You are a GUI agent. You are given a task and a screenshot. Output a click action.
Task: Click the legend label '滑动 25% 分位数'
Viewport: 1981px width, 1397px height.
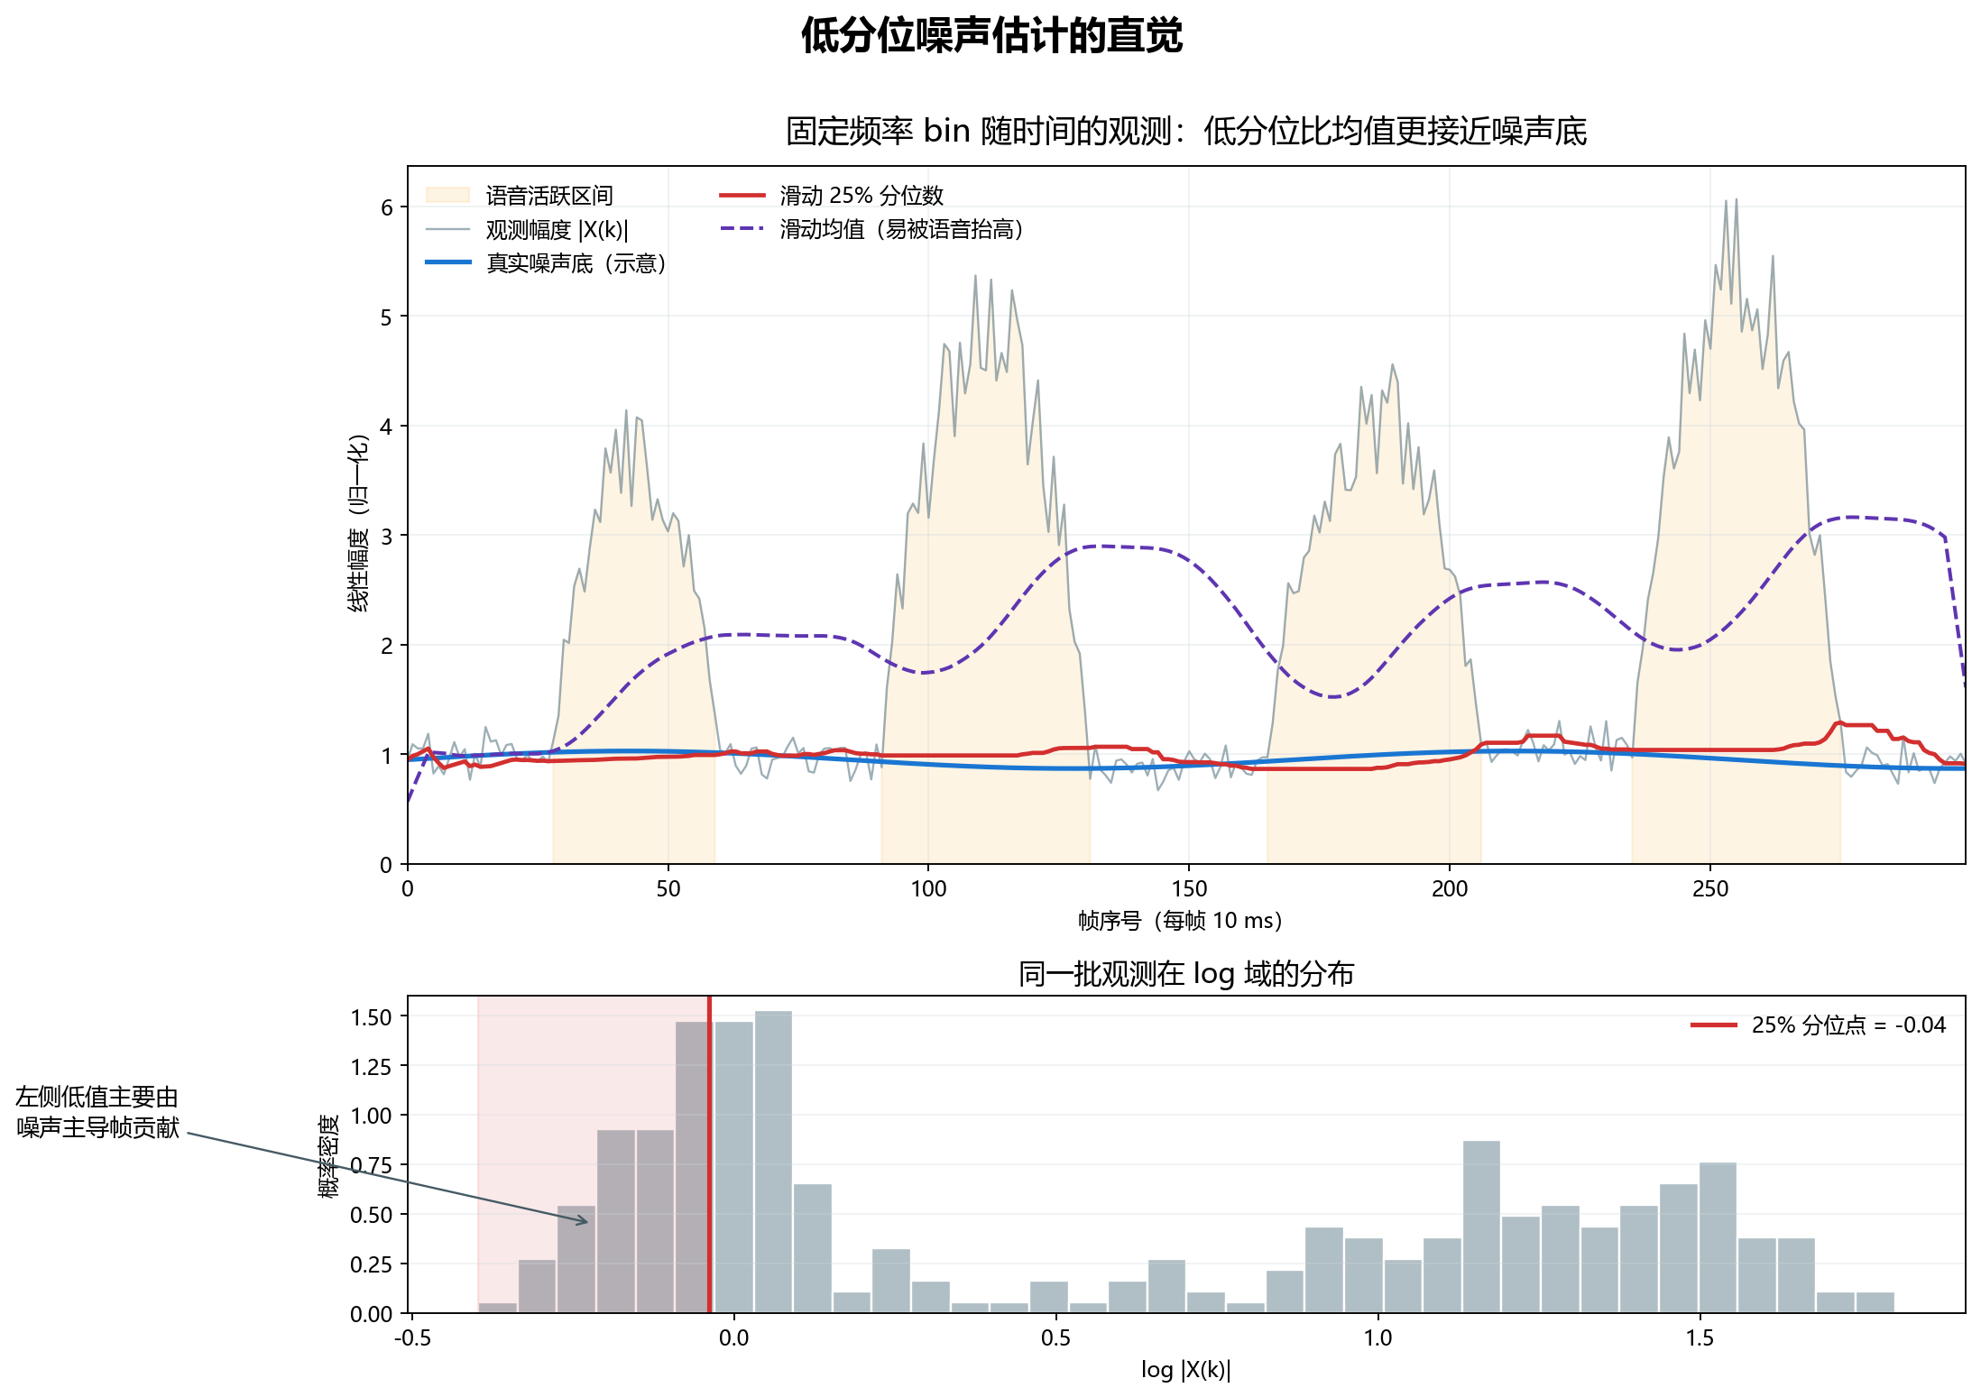pos(862,196)
